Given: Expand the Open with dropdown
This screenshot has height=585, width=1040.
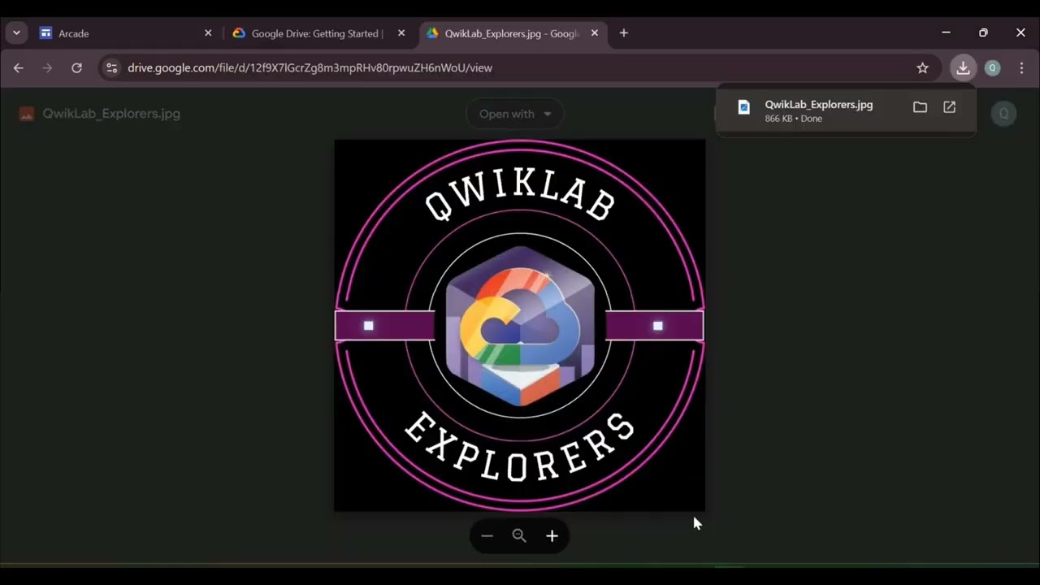Looking at the screenshot, I should click(515, 114).
